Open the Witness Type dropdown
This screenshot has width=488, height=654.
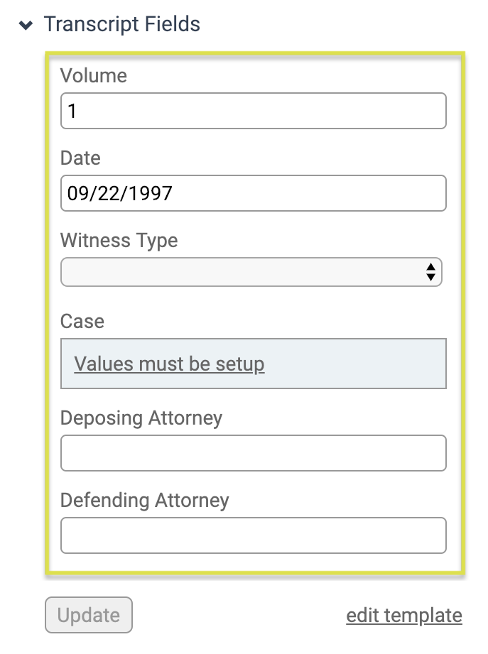pyautogui.click(x=251, y=272)
